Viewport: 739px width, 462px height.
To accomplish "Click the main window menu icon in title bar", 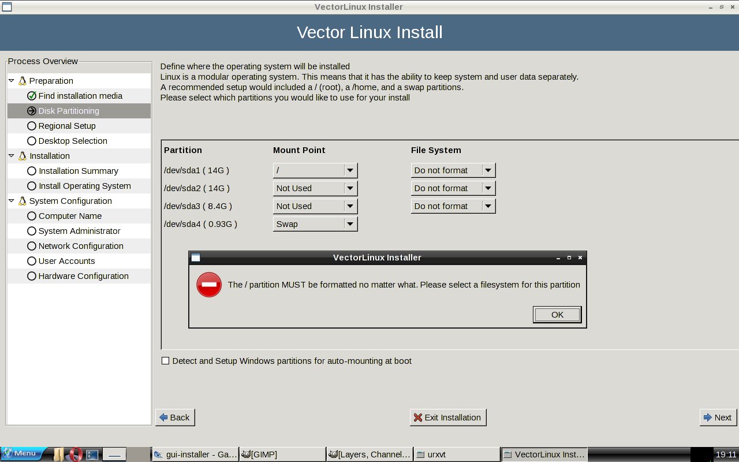I will pyautogui.click(x=6, y=7).
